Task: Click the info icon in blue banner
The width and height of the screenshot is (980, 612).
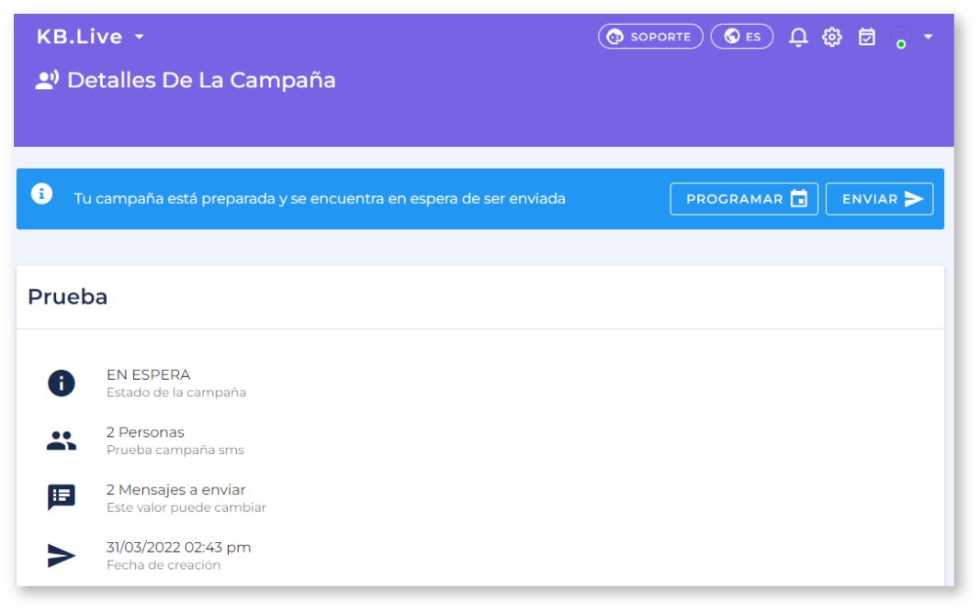Action: 42,195
